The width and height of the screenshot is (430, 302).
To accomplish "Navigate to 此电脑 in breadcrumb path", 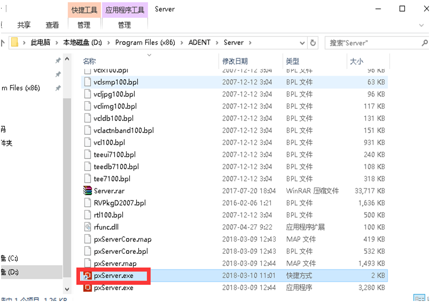I will [x=40, y=43].
